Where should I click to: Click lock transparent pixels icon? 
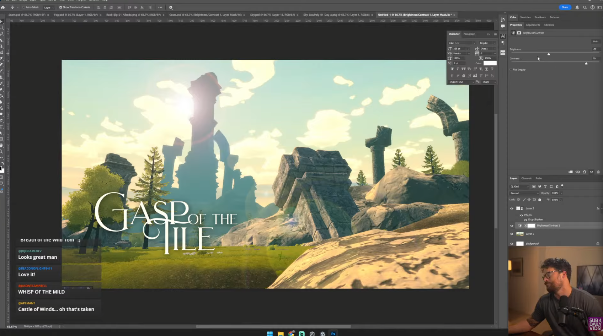519,200
